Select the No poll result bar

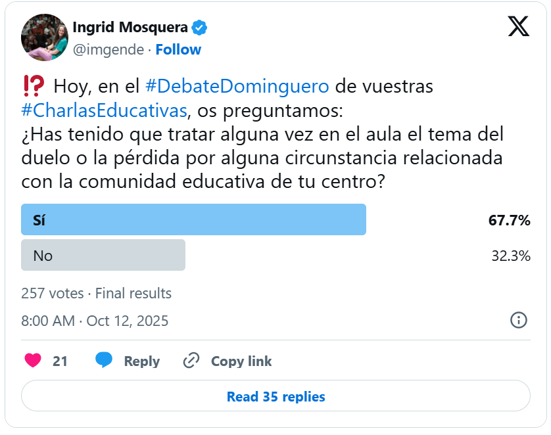click(x=103, y=255)
